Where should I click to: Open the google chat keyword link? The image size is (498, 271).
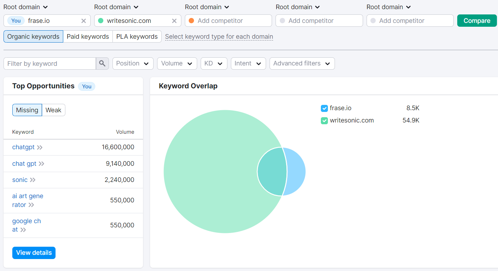point(26,225)
